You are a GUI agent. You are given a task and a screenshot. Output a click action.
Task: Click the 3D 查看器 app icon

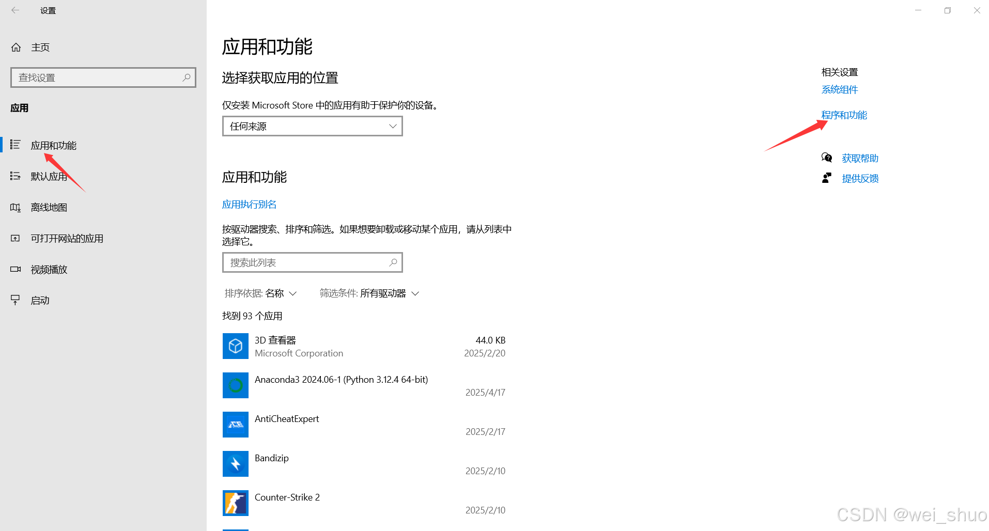click(x=236, y=346)
